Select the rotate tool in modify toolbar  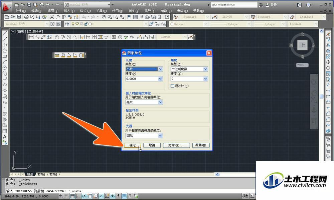click(x=328, y=68)
